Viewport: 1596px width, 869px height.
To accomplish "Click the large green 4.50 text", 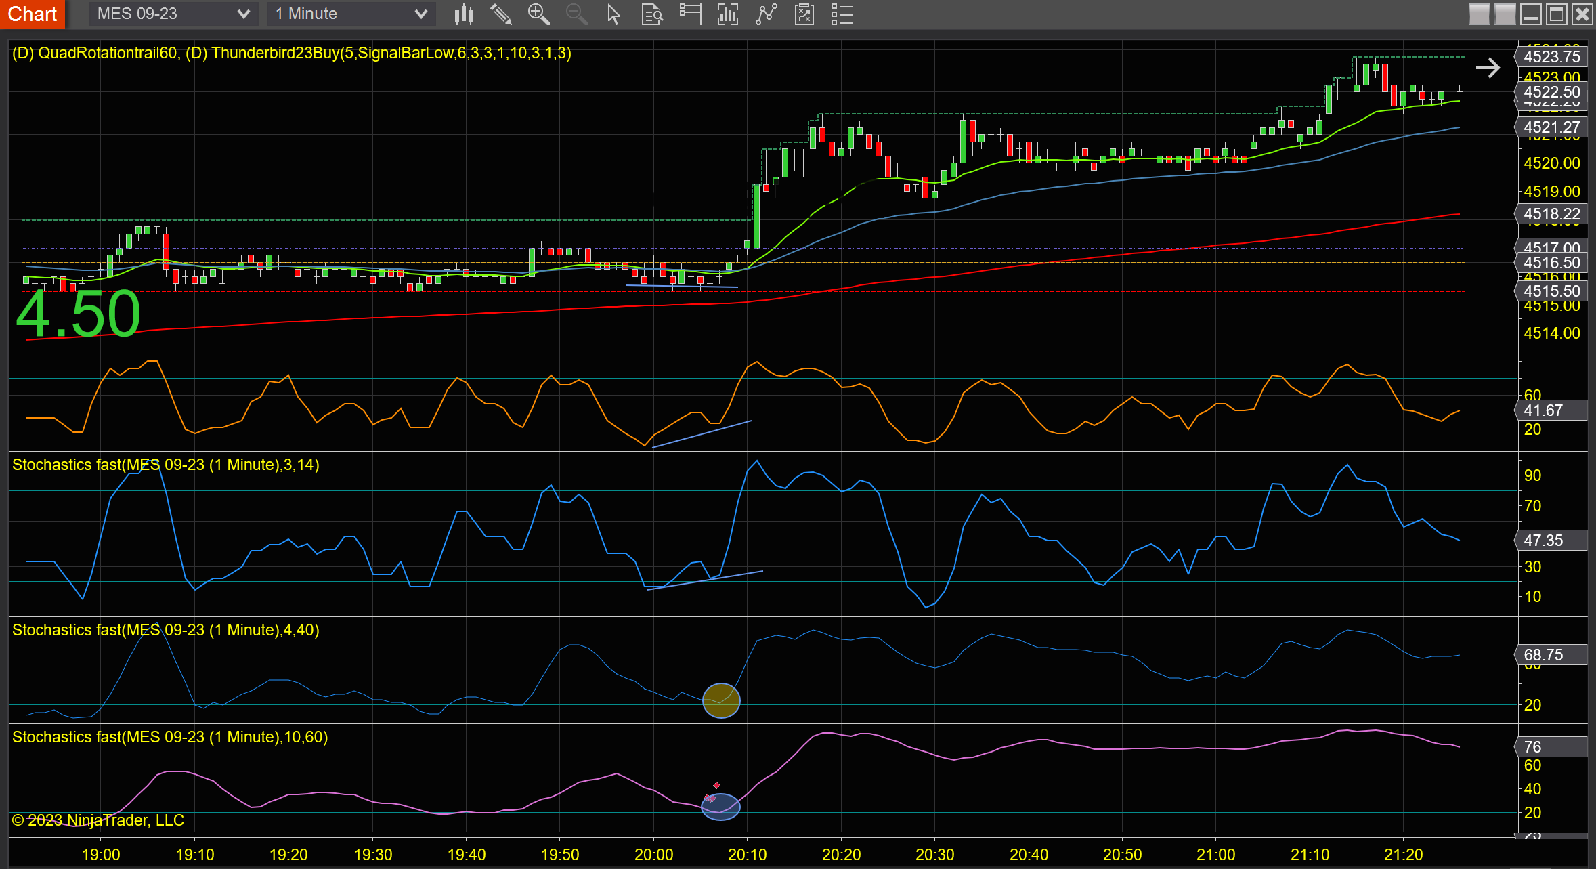I will (78, 314).
